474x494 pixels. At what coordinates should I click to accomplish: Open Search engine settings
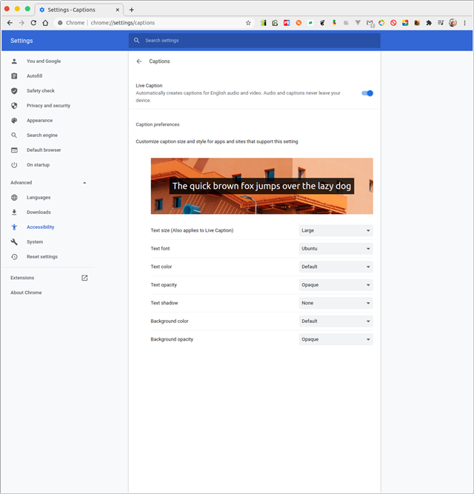[42, 135]
